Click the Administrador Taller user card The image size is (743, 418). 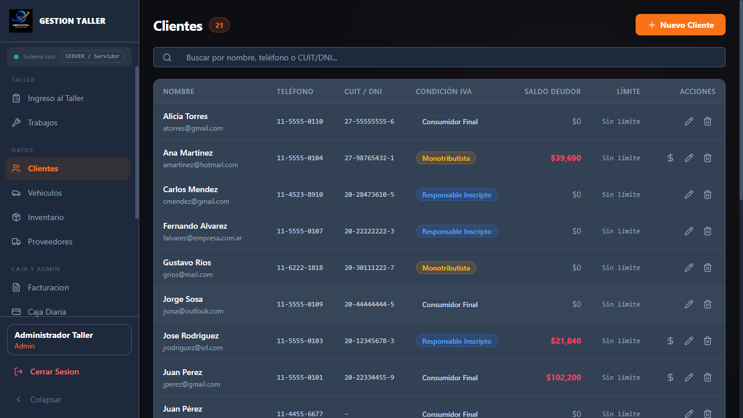pyautogui.click(x=69, y=340)
